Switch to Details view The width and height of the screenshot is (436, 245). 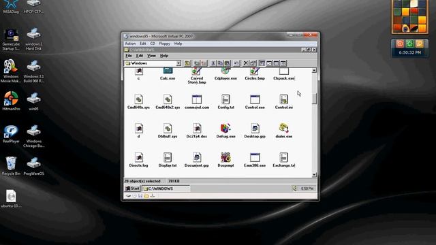(x=283, y=63)
